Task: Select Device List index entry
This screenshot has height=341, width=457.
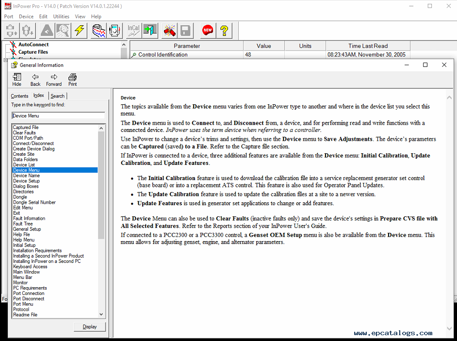Action: (24, 164)
